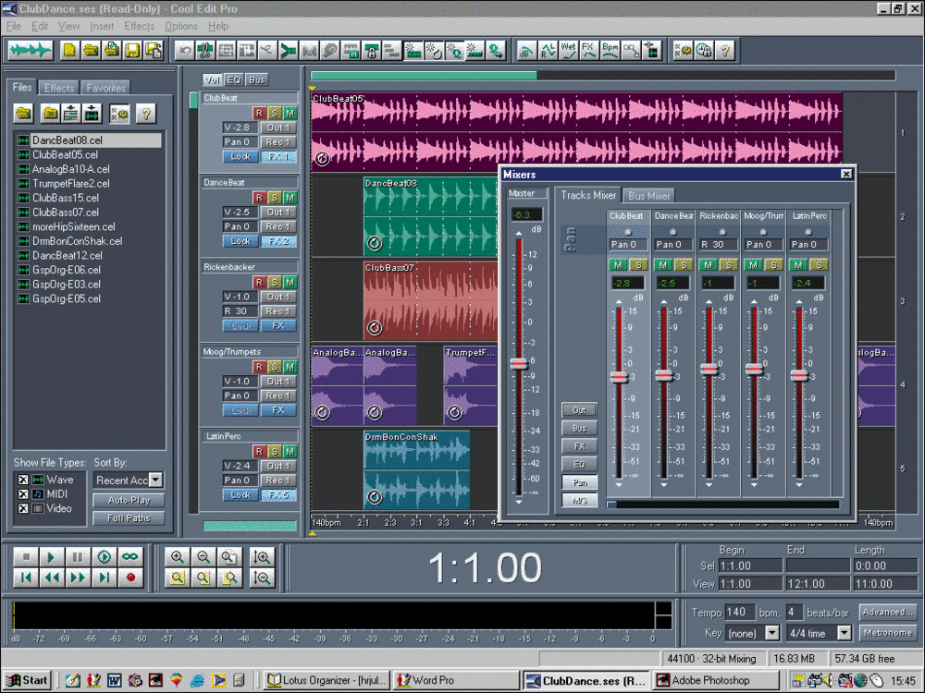Select the Save toolbar icon

[x=130, y=51]
